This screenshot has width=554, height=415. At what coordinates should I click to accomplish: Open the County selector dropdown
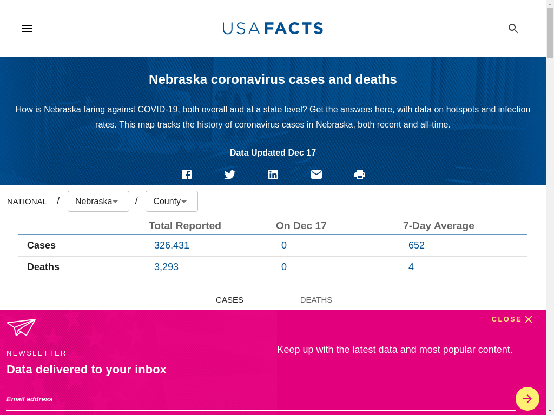(x=172, y=202)
